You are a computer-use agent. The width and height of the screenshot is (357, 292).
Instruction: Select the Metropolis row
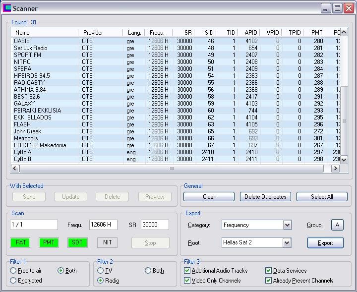pos(176,138)
